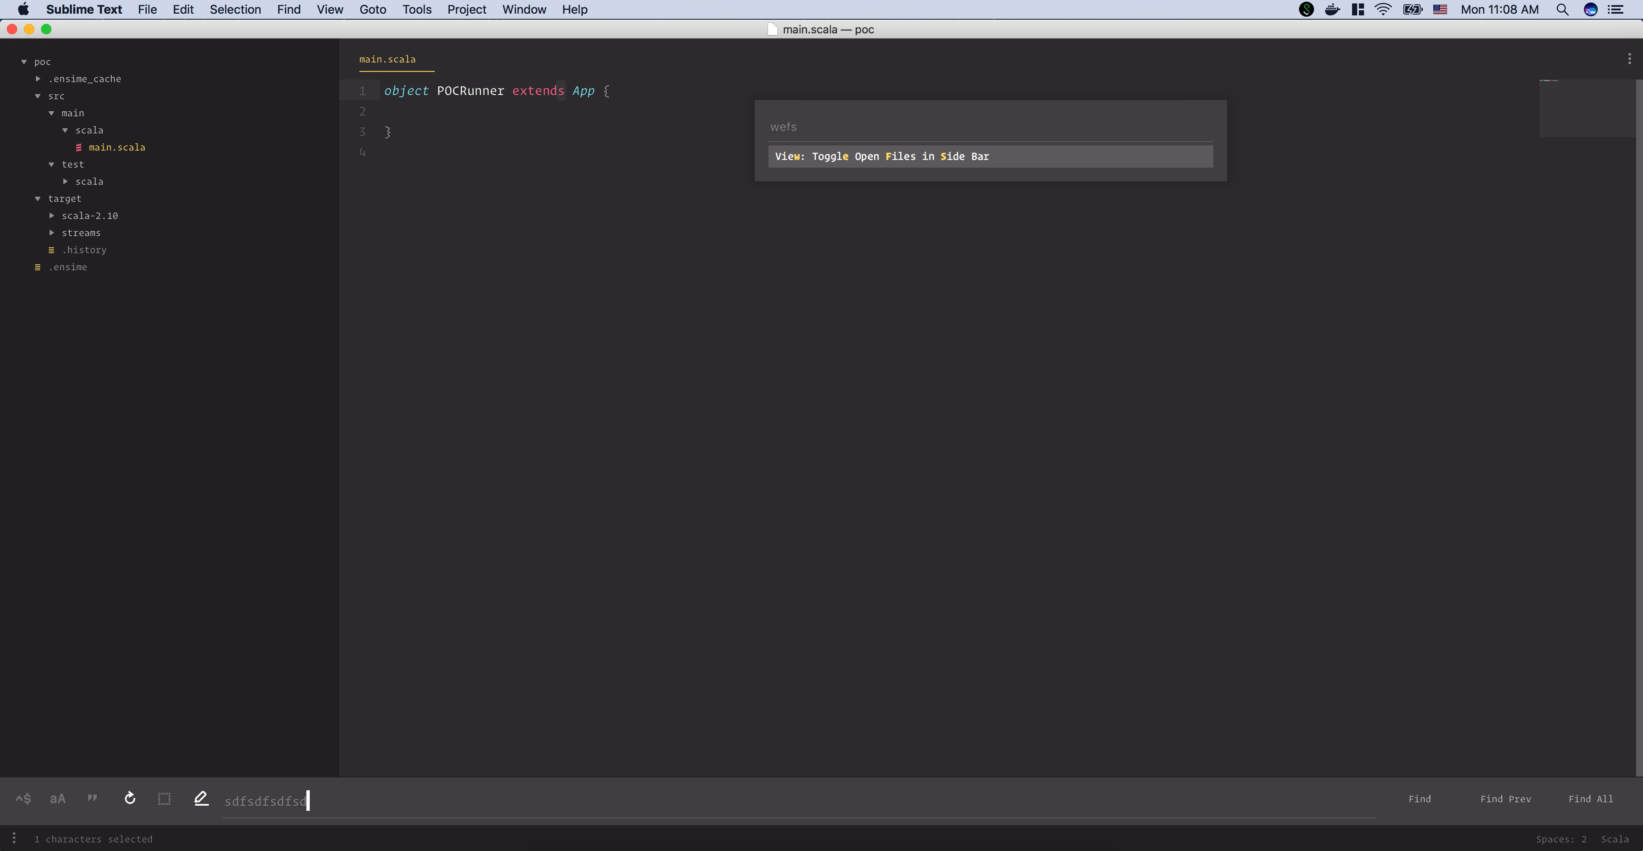The width and height of the screenshot is (1643, 851).
Task: Click the Find Prev button
Action: click(1505, 799)
